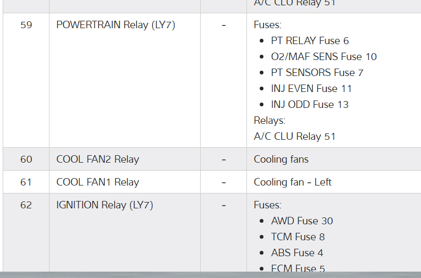Viewport: 421px width, 278px height.
Task: Click the PT SENSORS Fuse 7 entry
Action: pos(317,73)
